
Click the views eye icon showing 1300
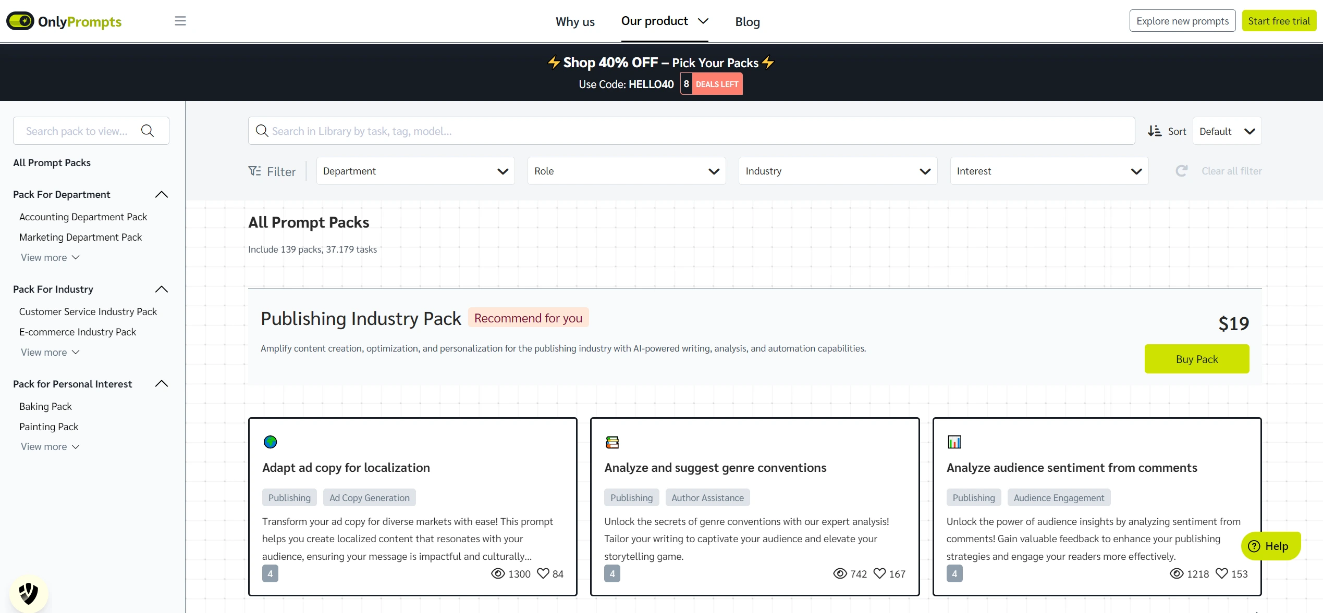click(x=498, y=573)
